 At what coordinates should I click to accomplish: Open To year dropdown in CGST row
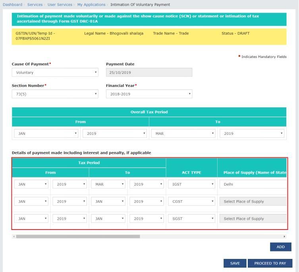point(147,201)
